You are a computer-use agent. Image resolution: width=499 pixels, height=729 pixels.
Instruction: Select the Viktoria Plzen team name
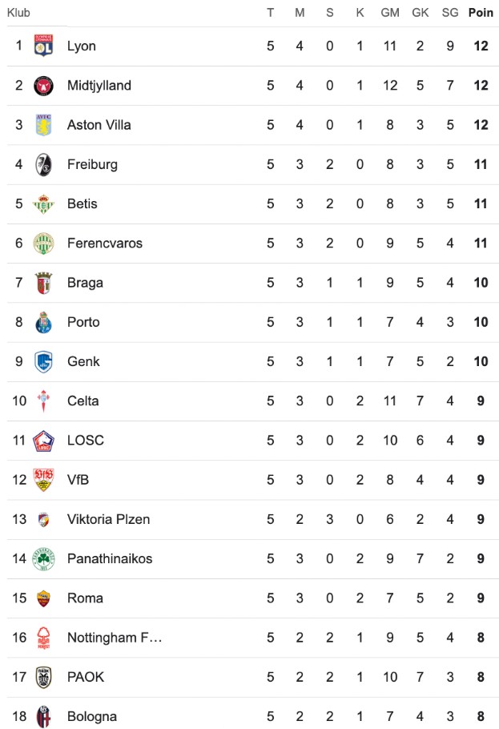click(108, 519)
